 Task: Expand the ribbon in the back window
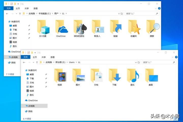click(156, 8)
